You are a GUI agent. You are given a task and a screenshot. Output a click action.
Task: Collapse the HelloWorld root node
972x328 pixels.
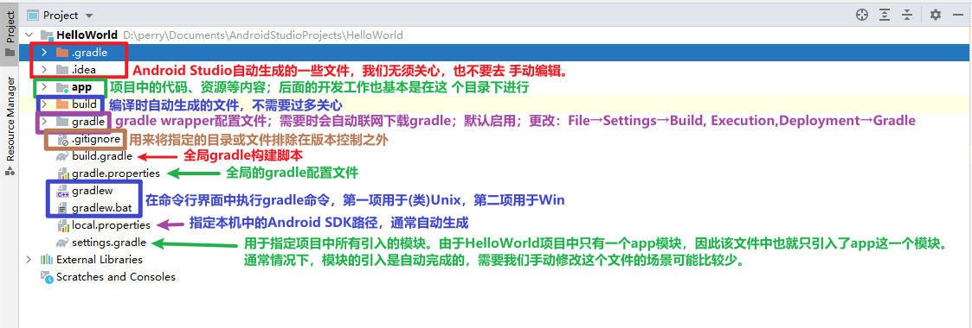coord(29,35)
